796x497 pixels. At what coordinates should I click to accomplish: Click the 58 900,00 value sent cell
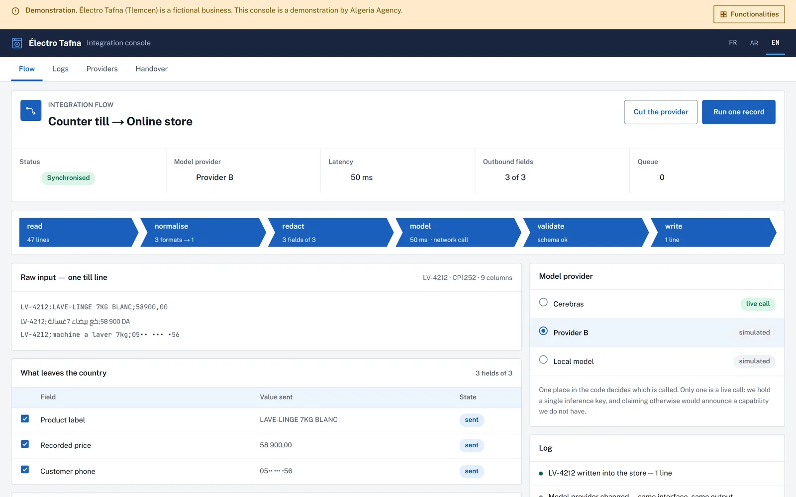coord(276,445)
